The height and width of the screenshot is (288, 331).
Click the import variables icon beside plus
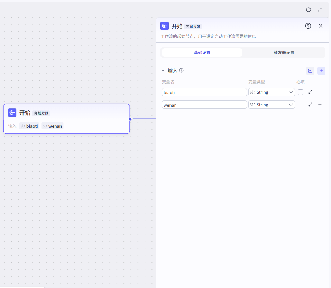(x=310, y=71)
